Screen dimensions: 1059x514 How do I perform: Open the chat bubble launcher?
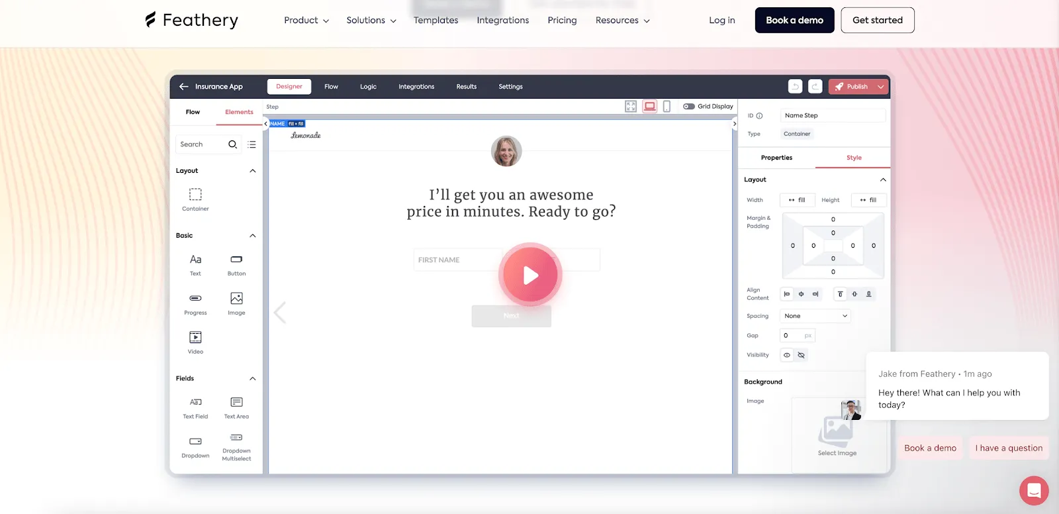[x=1034, y=491]
